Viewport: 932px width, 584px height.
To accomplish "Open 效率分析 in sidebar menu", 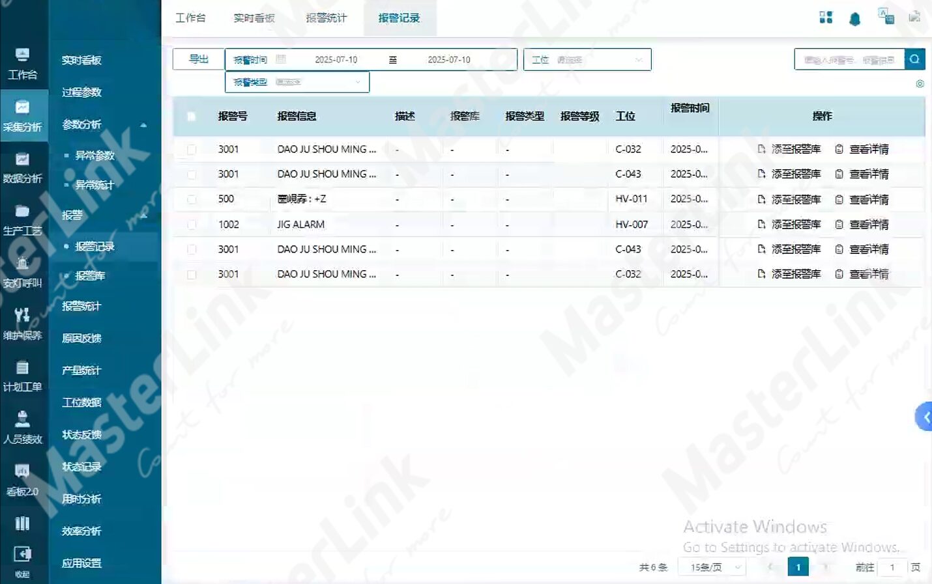I will coord(81,531).
